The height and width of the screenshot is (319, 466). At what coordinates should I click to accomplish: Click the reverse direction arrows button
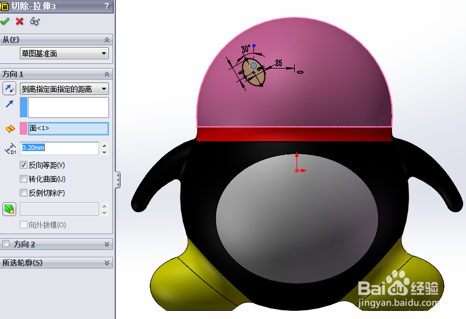coord(9,88)
